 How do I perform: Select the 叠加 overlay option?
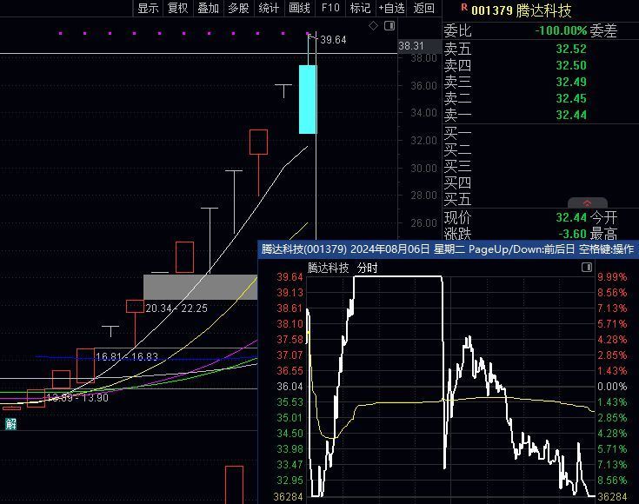(209, 8)
